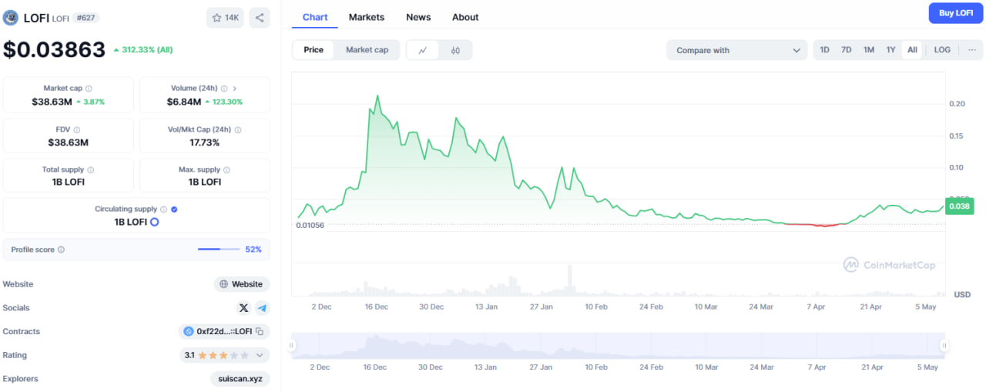Open the suiscan.xyz explorer link
The height and width of the screenshot is (392, 986).
pos(240,379)
